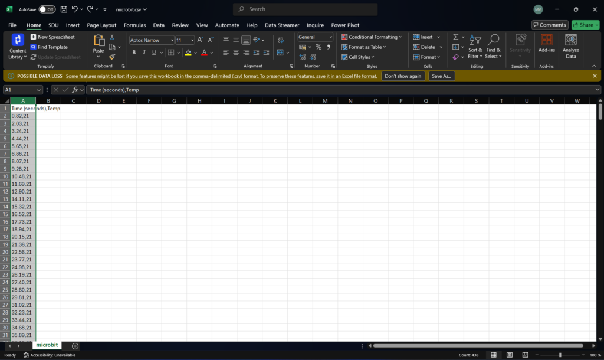Click the horizontal scrollbar thumb
This screenshot has height=360, width=604.
478,346
